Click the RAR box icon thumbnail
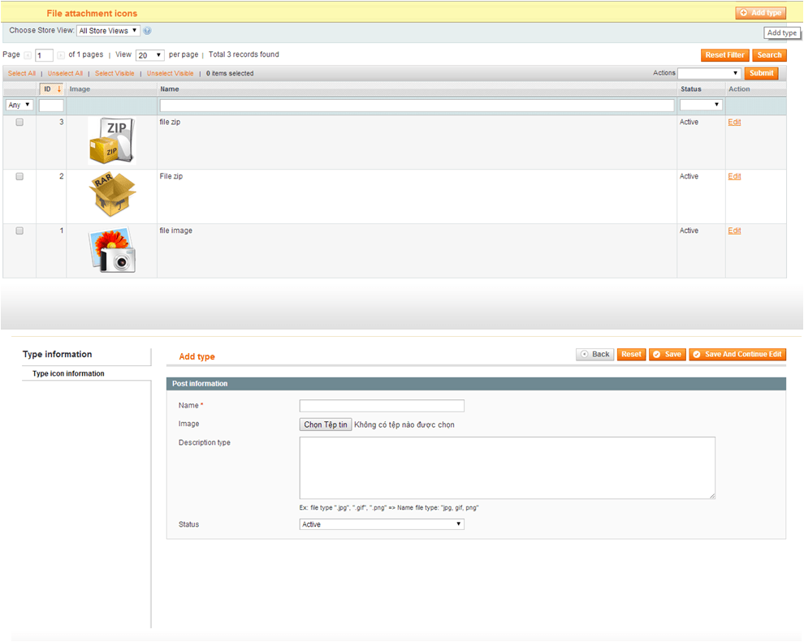This screenshot has height=642, width=804. point(111,196)
